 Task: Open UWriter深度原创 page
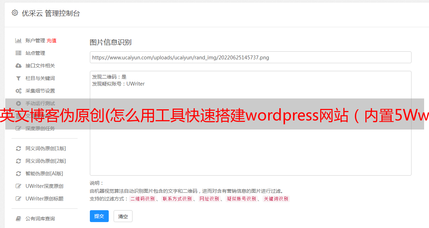(44, 186)
